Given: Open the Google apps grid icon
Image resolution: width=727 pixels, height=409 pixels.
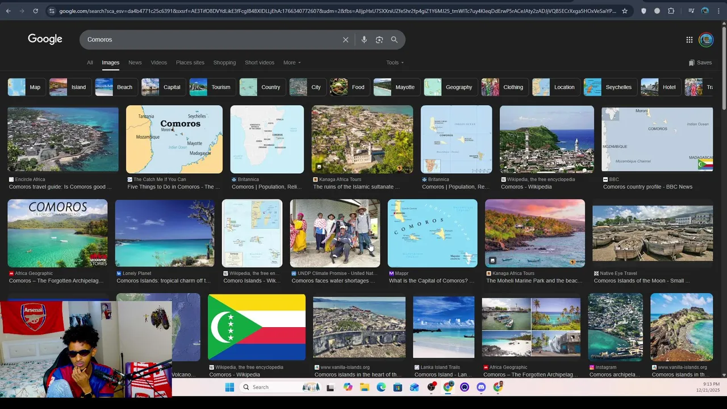Looking at the screenshot, I should tap(689, 40).
